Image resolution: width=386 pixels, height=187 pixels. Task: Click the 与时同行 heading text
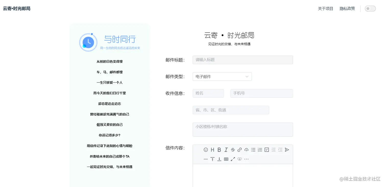point(120,39)
